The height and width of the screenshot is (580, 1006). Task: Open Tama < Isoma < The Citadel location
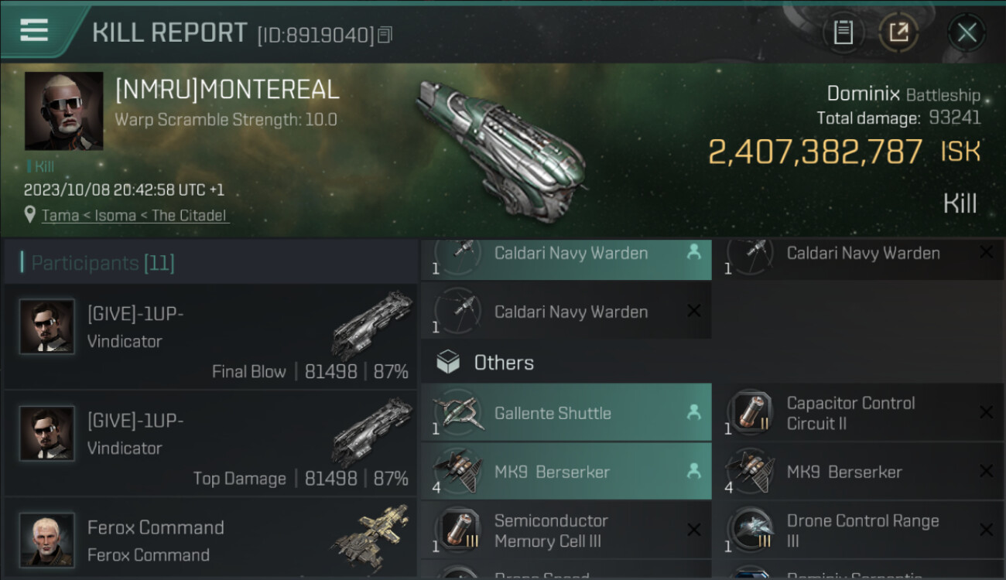point(135,216)
